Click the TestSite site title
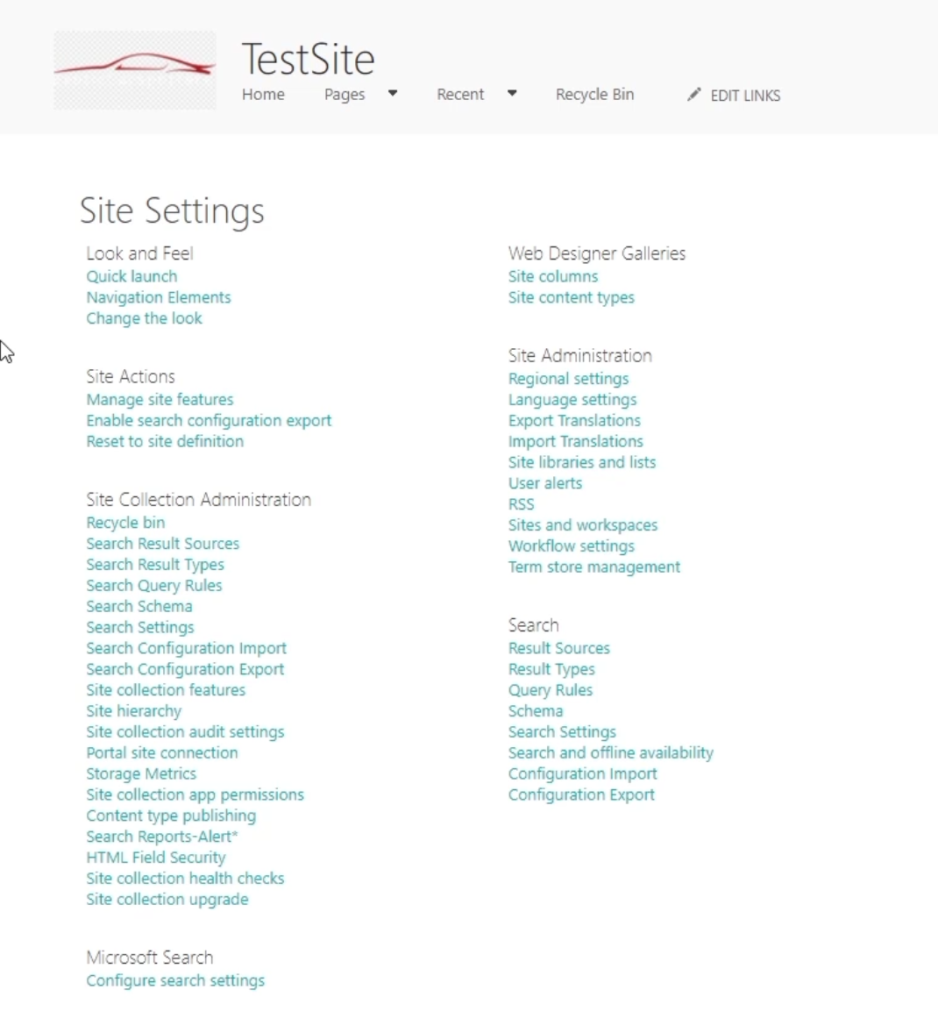Image resolution: width=938 pixels, height=1033 pixels. (309, 60)
